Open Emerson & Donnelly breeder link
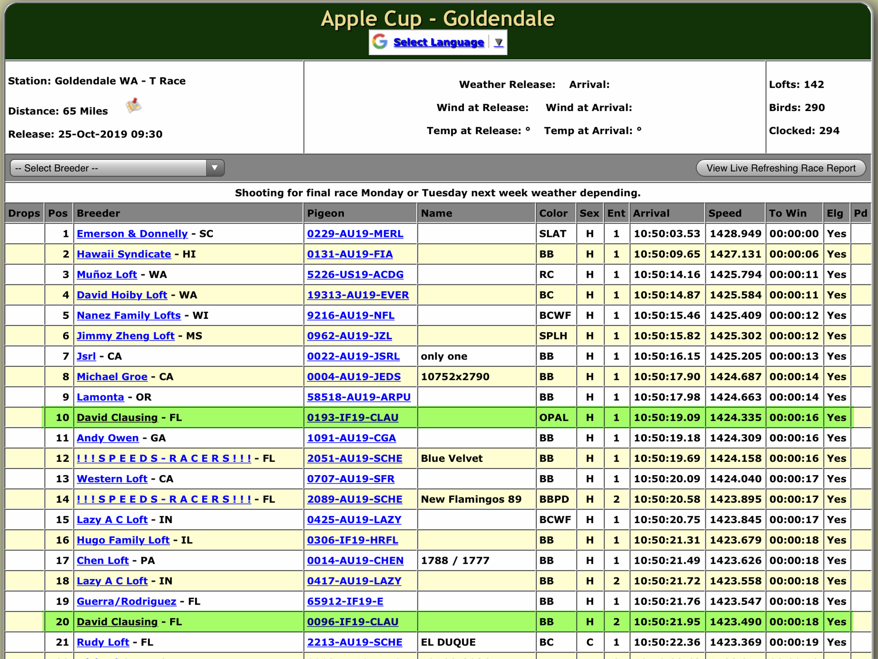The image size is (878, 659). [132, 234]
